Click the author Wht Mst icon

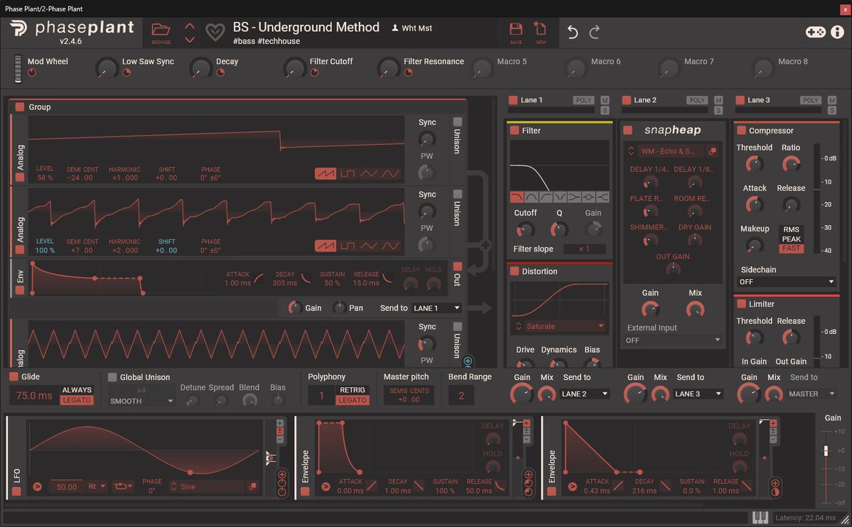click(395, 28)
